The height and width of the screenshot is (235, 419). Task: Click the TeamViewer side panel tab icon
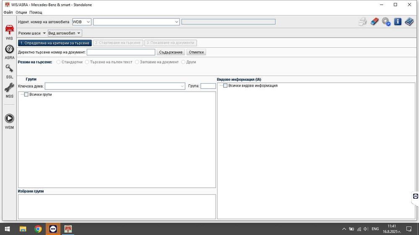pos(416,197)
